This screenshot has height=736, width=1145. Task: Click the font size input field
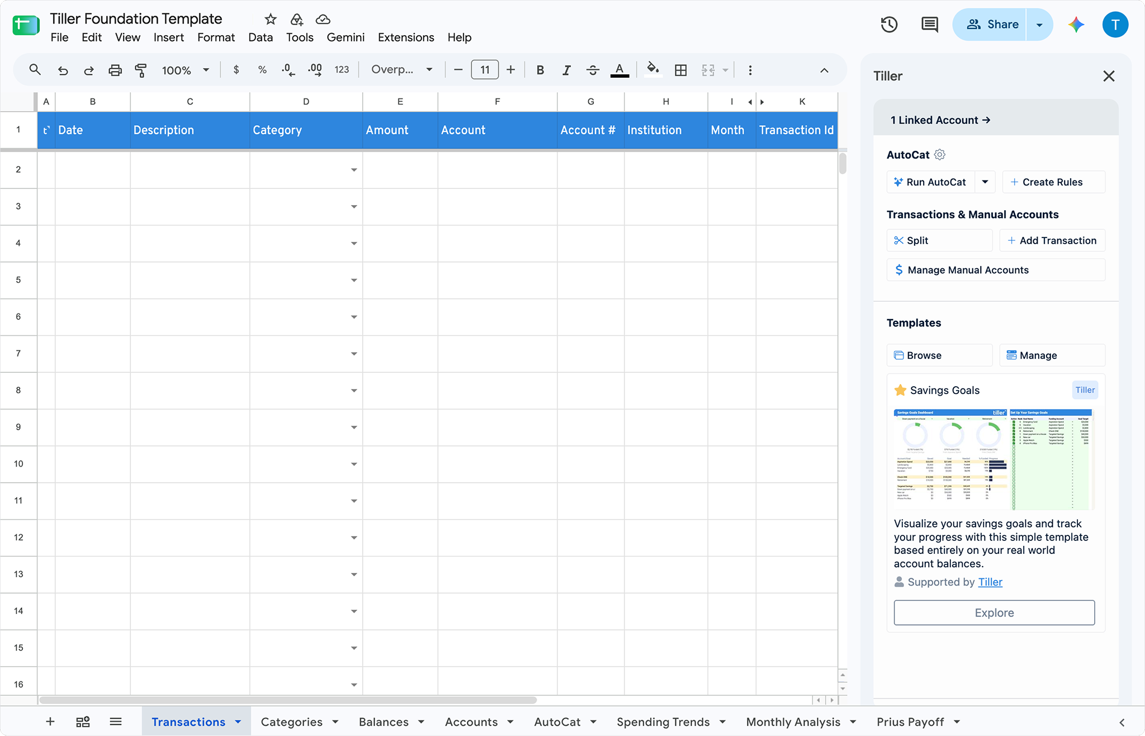click(x=485, y=70)
